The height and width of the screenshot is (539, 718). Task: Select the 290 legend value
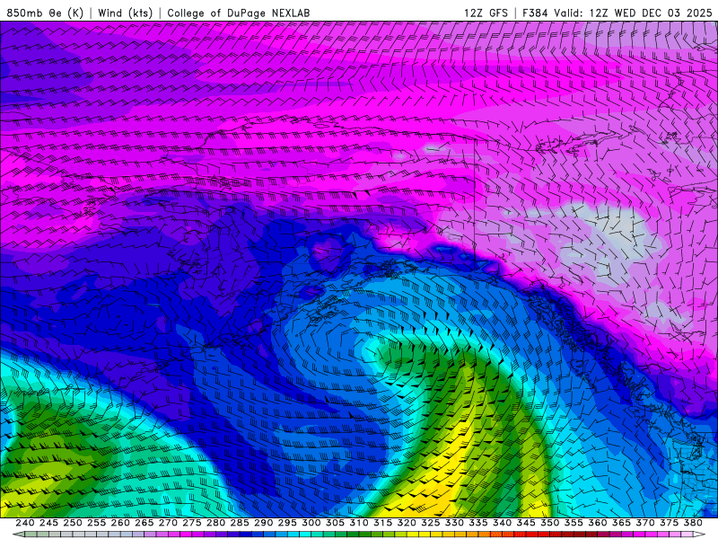(x=263, y=523)
